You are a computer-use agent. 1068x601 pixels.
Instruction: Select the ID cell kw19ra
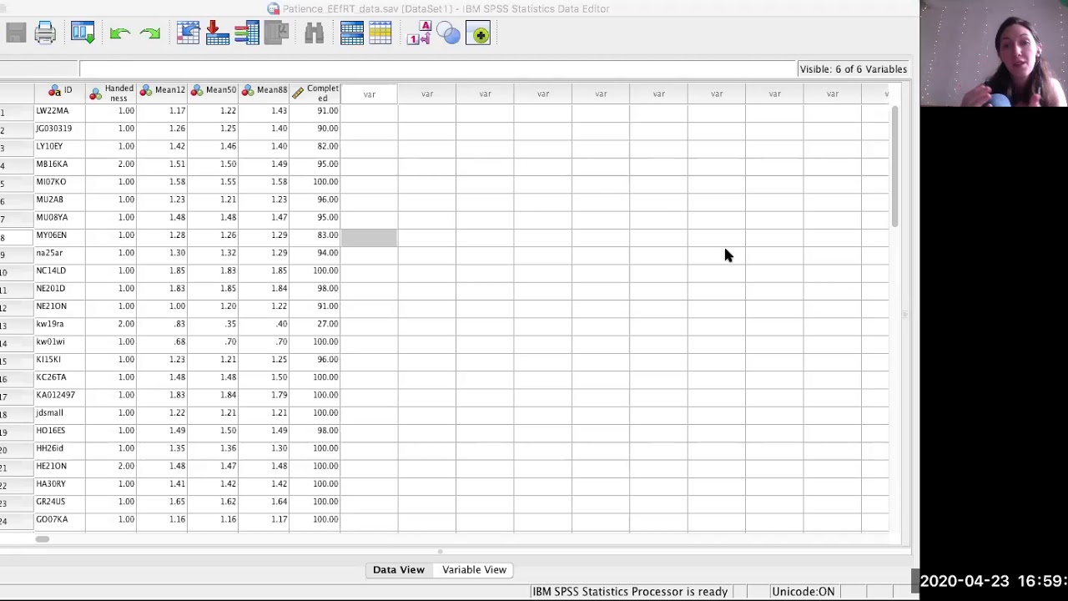click(60, 324)
